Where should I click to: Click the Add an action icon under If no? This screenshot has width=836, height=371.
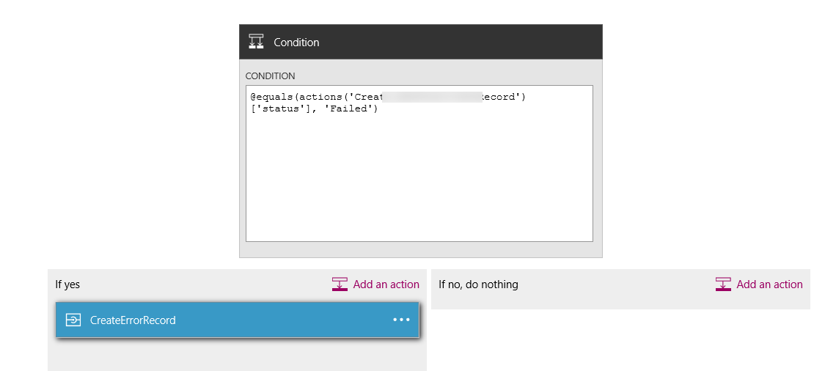723,284
